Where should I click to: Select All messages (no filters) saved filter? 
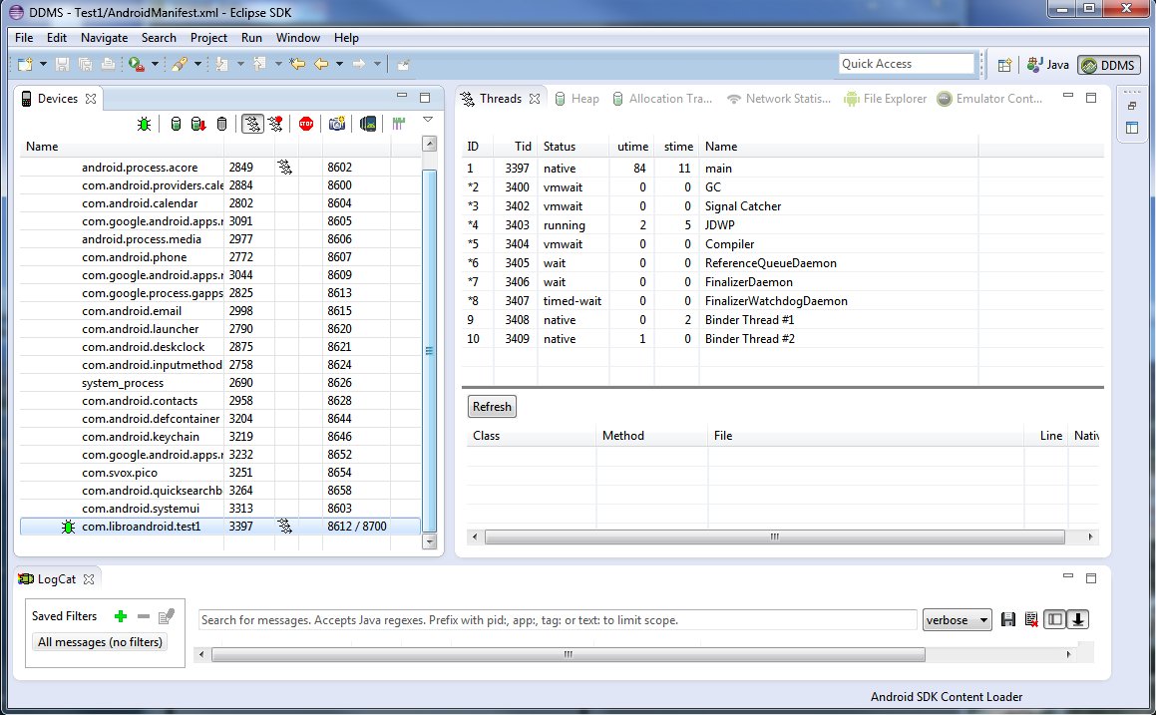[x=100, y=642]
